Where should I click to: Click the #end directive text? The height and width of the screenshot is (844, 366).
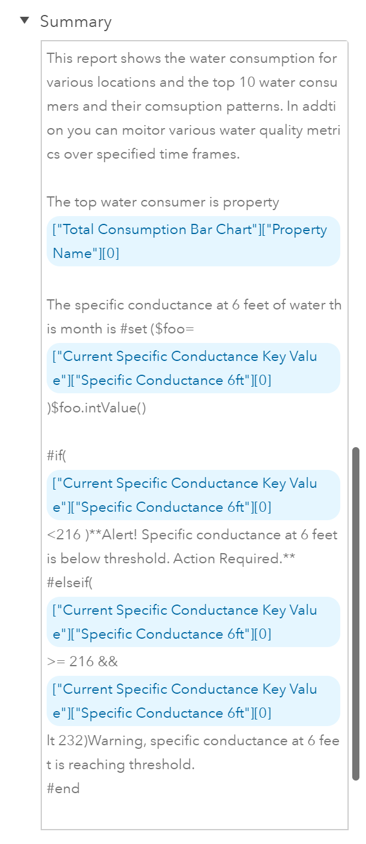(62, 788)
